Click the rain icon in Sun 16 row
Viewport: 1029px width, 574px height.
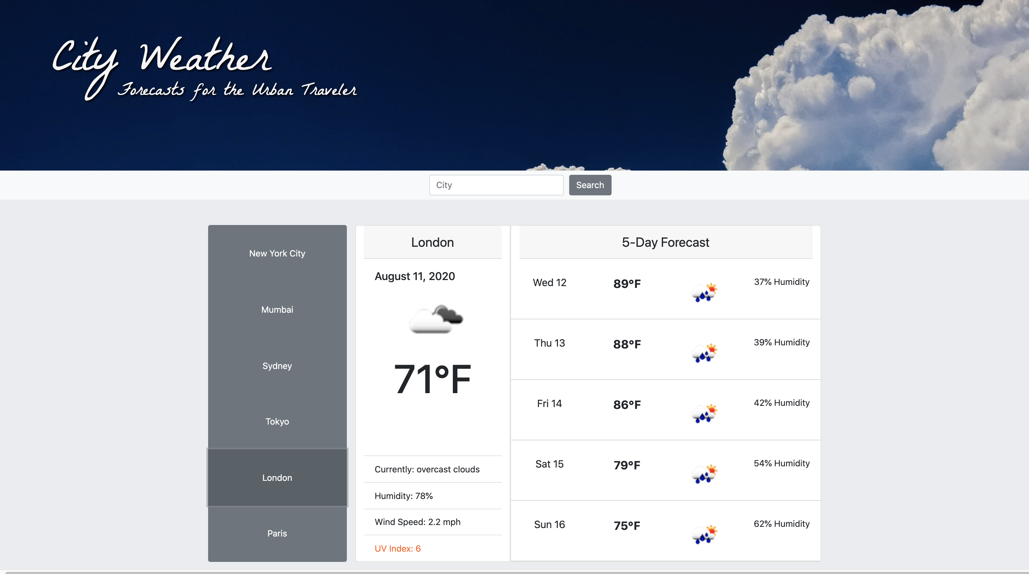(x=705, y=534)
